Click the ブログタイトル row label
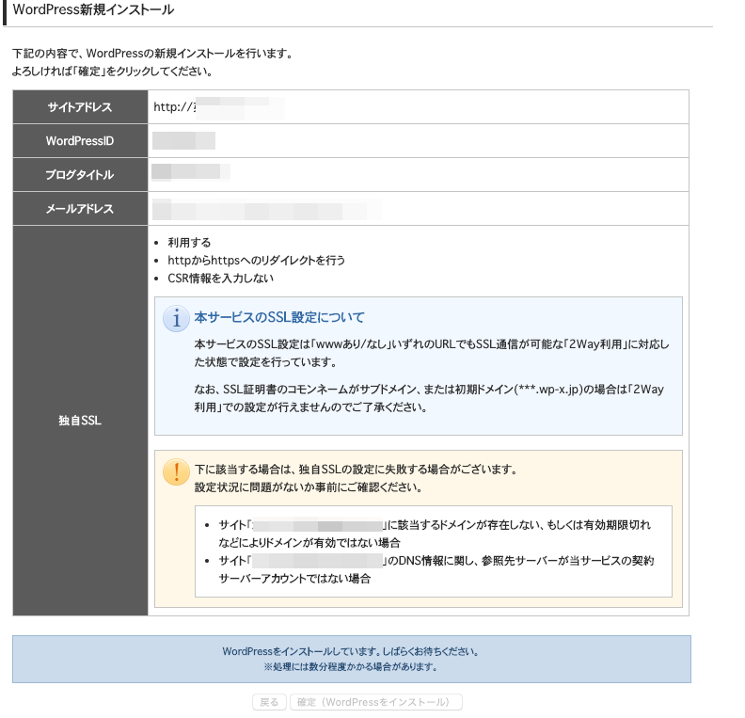The height and width of the screenshot is (718, 745). (80, 175)
